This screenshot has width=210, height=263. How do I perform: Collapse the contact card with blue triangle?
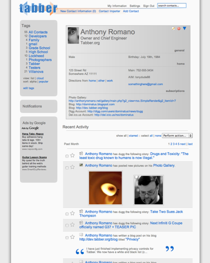click(184, 29)
